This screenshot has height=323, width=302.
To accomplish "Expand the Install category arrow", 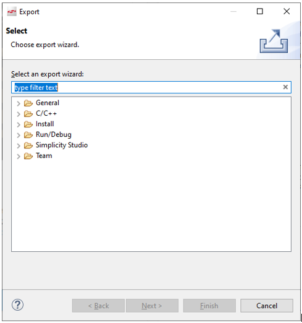I will click(19, 124).
